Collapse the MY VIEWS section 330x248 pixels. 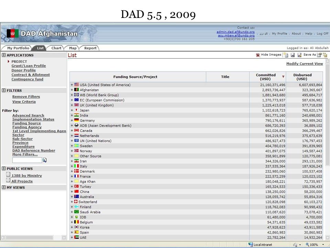[x=4, y=187]
